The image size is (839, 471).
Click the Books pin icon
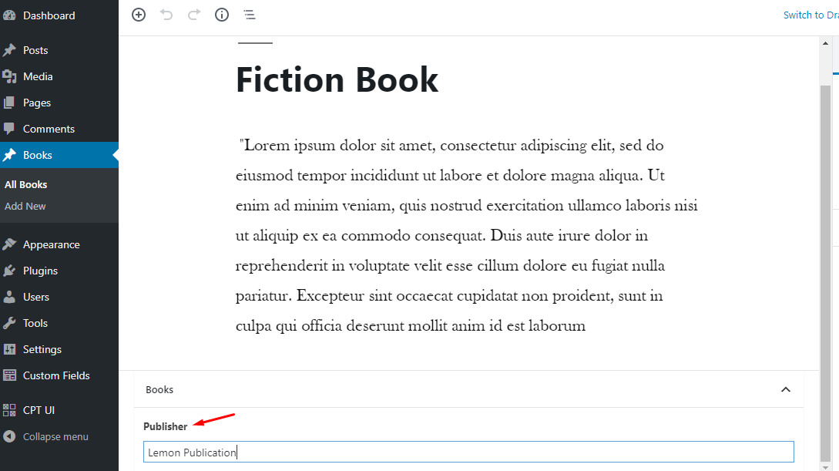pyautogui.click(x=9, y=155)
